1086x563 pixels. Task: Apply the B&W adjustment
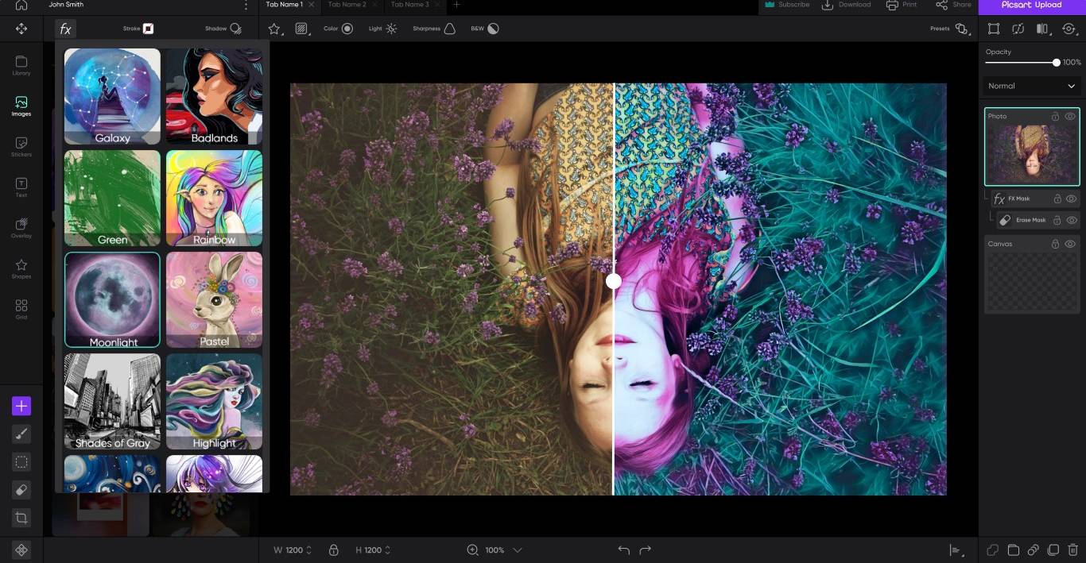[485, 29]
